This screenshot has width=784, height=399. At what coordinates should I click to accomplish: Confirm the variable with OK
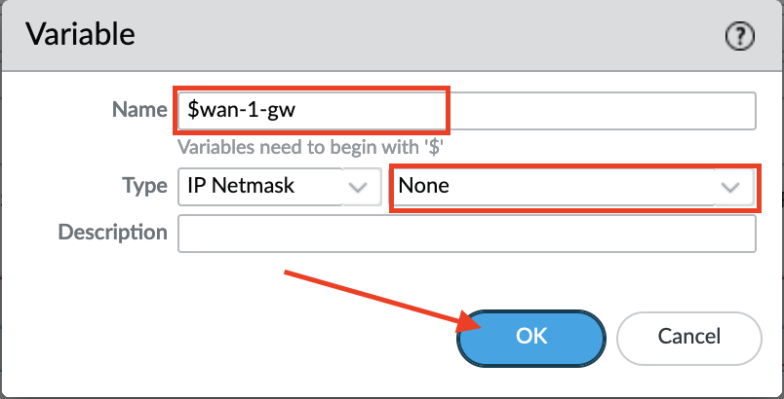click(530, 338)
